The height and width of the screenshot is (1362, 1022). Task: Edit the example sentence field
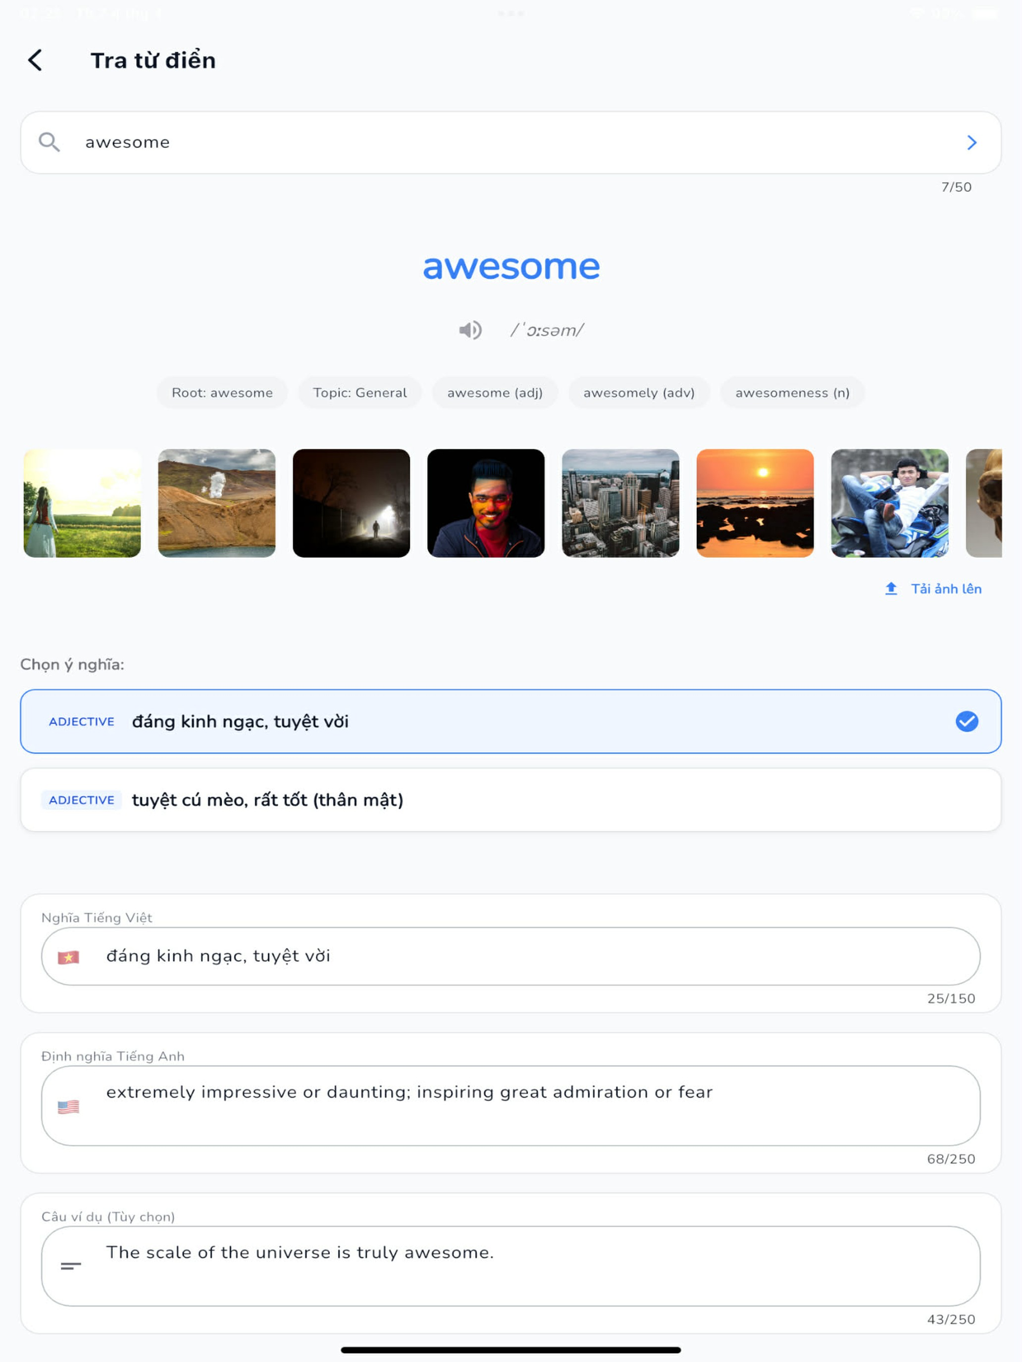click(511, 1266)
